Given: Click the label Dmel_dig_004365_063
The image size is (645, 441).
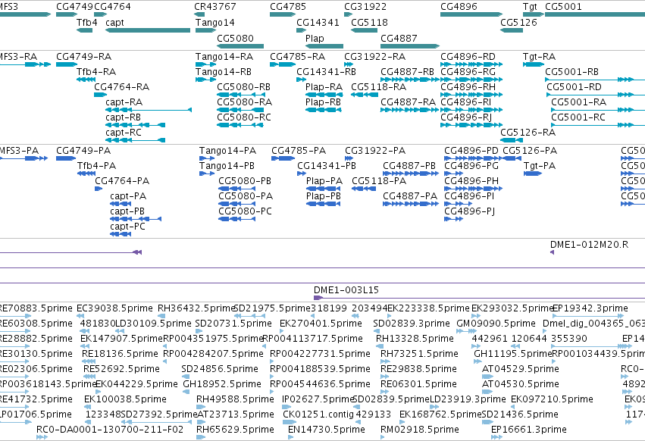Looking at the screenshot, I should 593,324.
